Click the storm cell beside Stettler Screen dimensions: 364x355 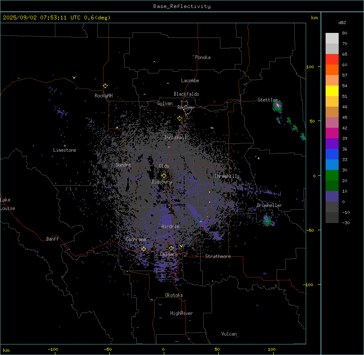277,106
